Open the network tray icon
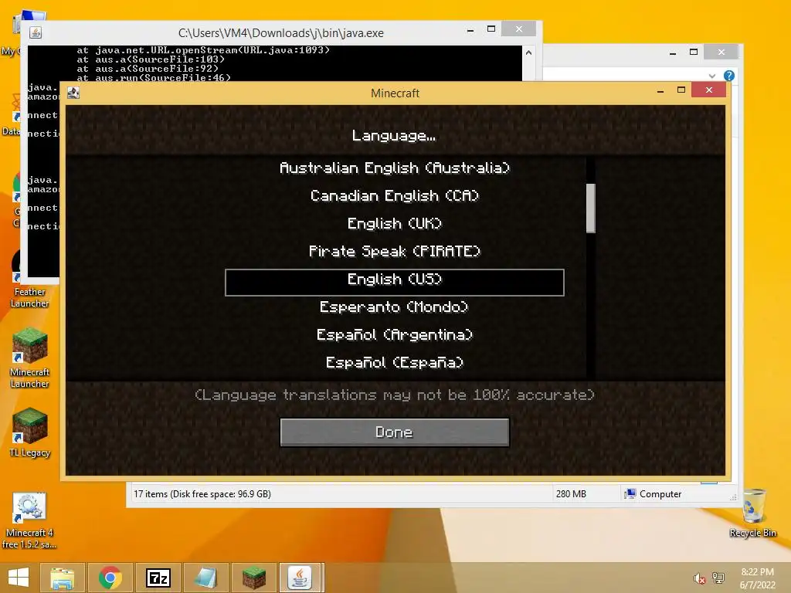 pyautogui.click(x=718, y=578)
